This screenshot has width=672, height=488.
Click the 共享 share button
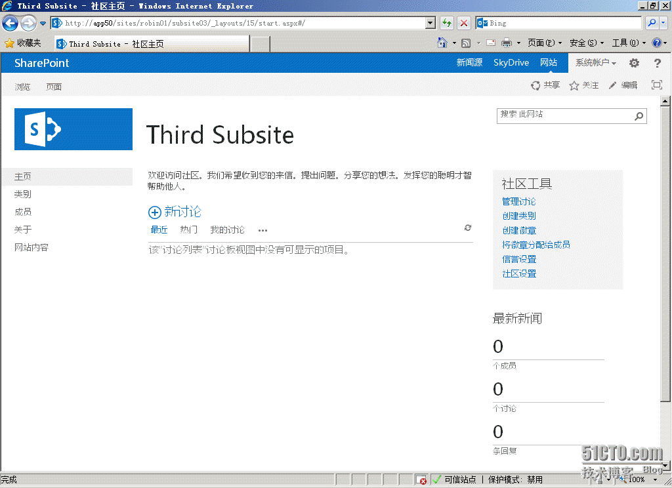pyautogui.click(x=545, y=85)
